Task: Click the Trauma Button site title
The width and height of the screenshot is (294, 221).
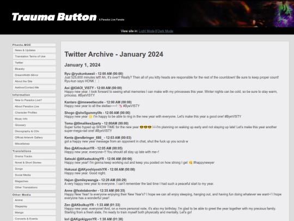Action: point(54,17)
